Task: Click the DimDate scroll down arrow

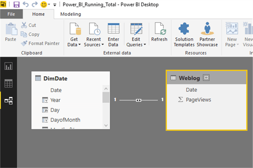Action: click(x=106, y=125)
